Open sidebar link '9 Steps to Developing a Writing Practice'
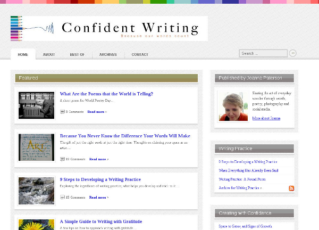Viewport: 319px width, 230px height. [x=248, y=162]
